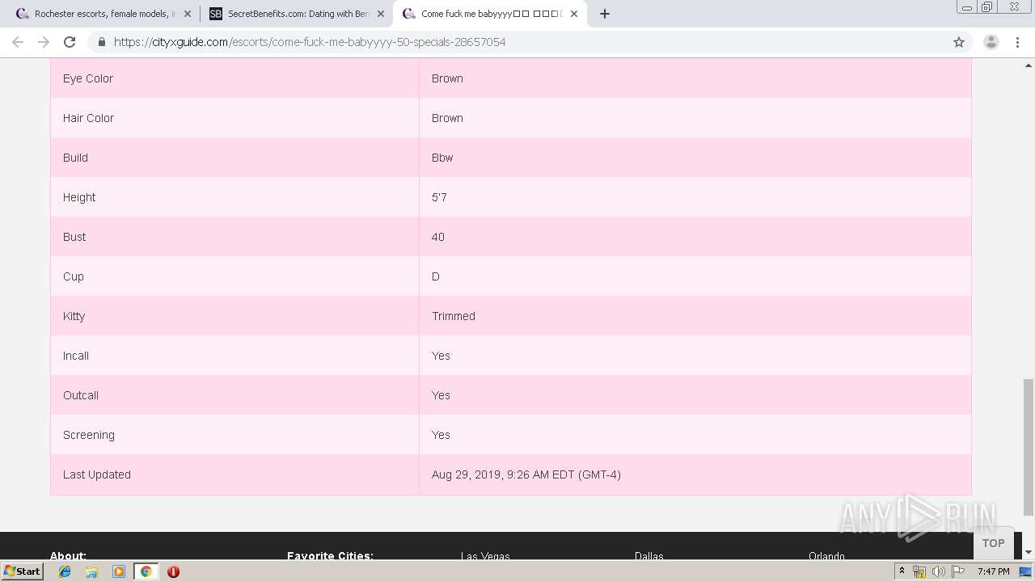The image size is (1035, 582).
Task: Click the 'About:' footer heading
Action: coord(68,556)
